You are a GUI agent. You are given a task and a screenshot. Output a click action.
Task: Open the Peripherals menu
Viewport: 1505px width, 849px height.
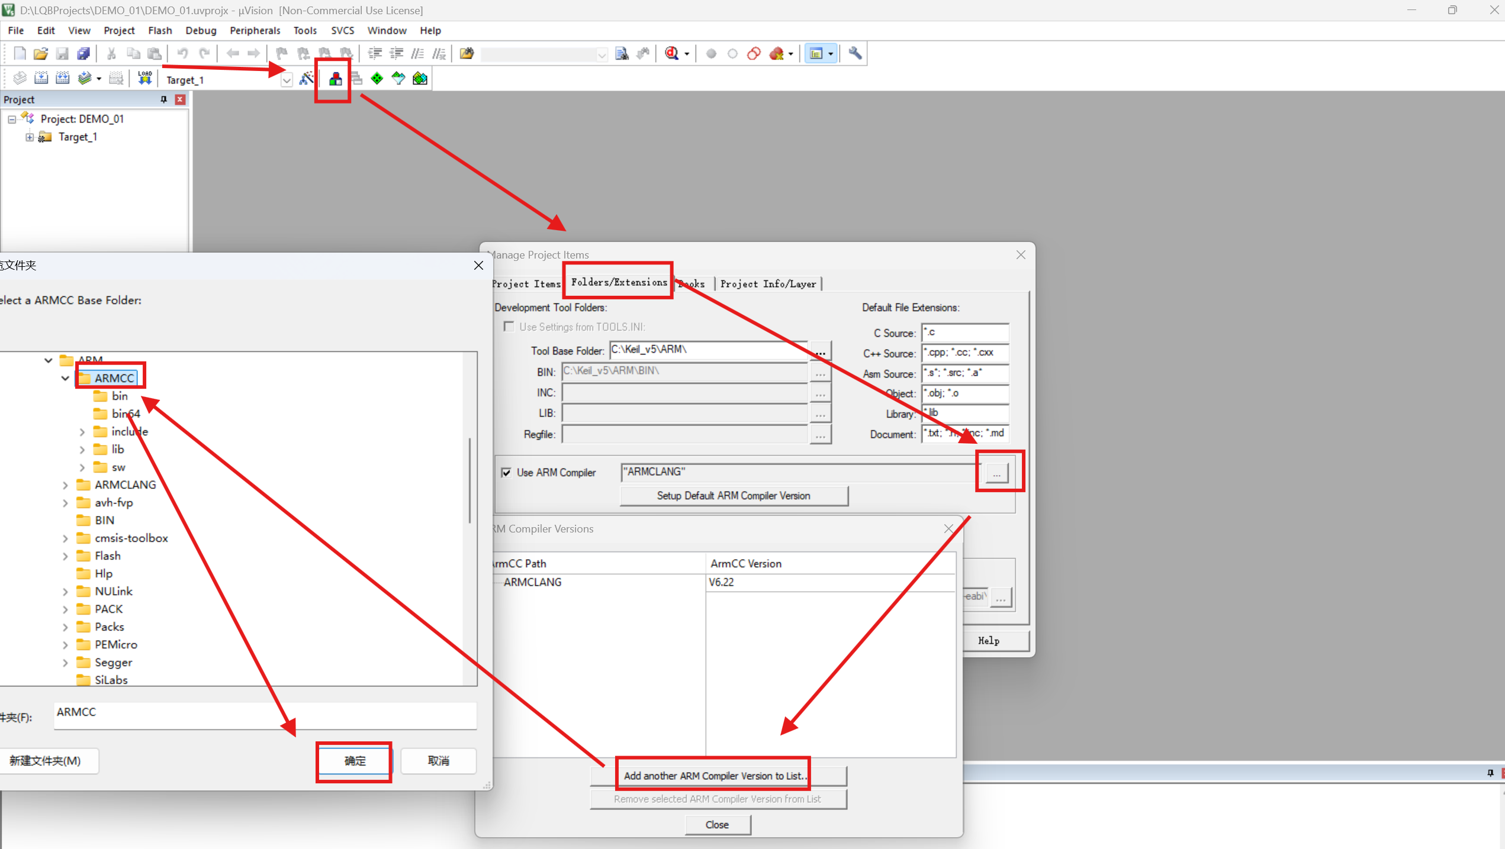click(255, 30)
